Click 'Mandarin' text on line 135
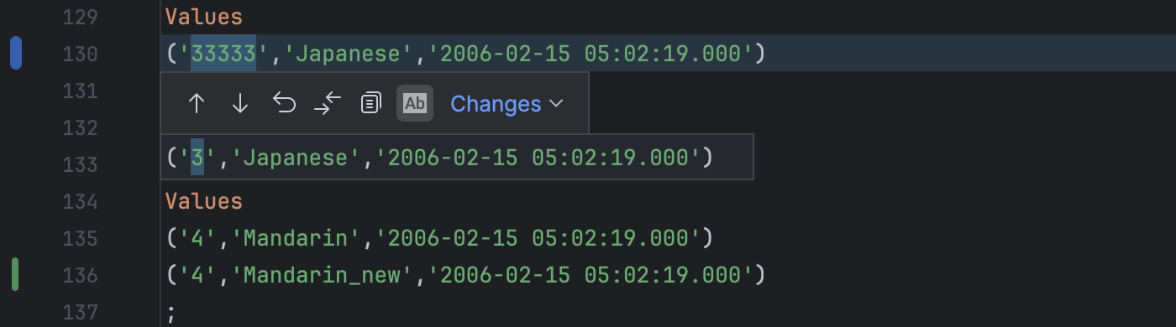Screen dimensions: 1176x327 296,238
